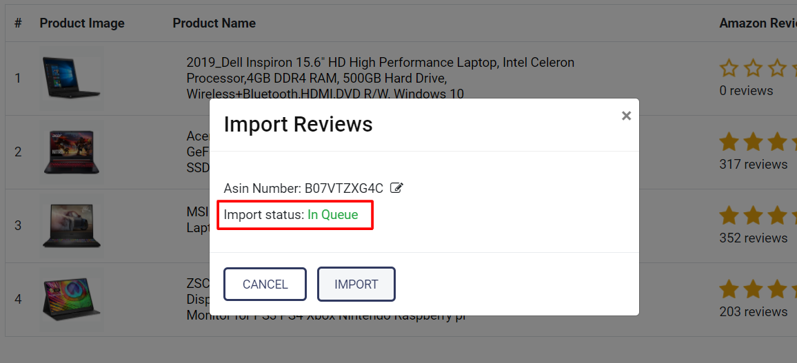Open the Dell Inspiron laptop thumbnail

71,78
